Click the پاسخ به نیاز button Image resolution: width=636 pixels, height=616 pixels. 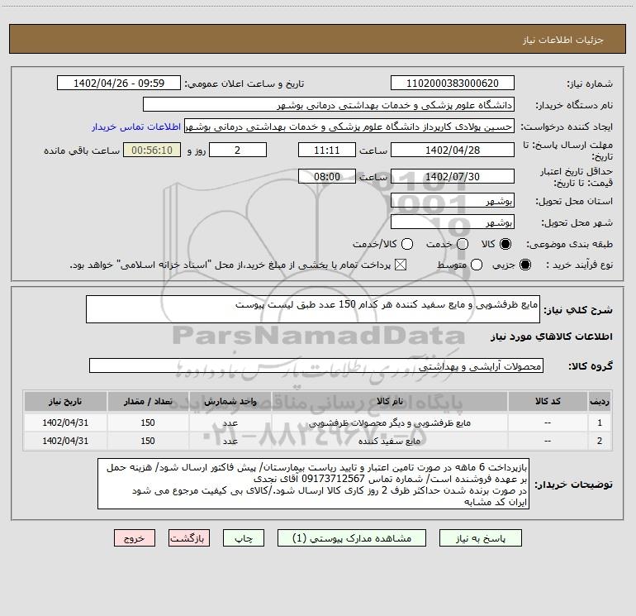(480, 538)
